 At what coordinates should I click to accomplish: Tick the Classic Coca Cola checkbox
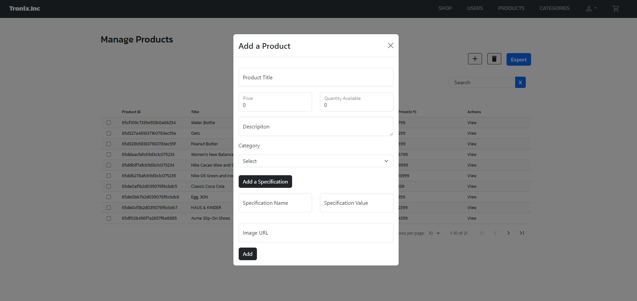click(109, 186)
